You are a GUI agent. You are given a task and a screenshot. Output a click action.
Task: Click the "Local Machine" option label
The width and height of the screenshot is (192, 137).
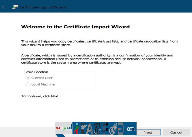43,84
